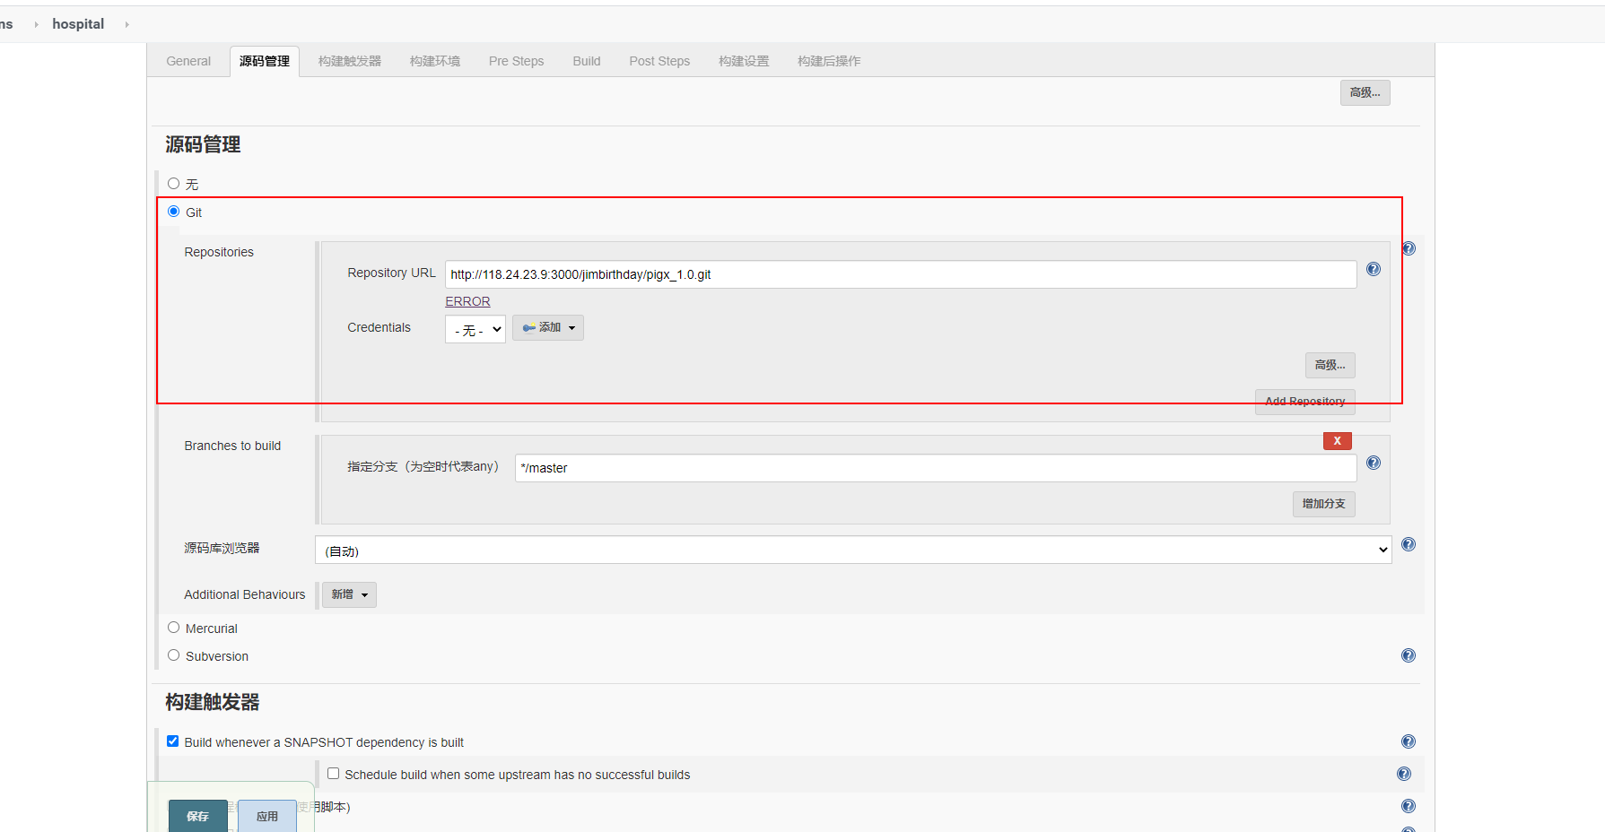Screen dimensions: 1605x832
Task: Switch to the 构建设置 tab
Action: [744, 61]
